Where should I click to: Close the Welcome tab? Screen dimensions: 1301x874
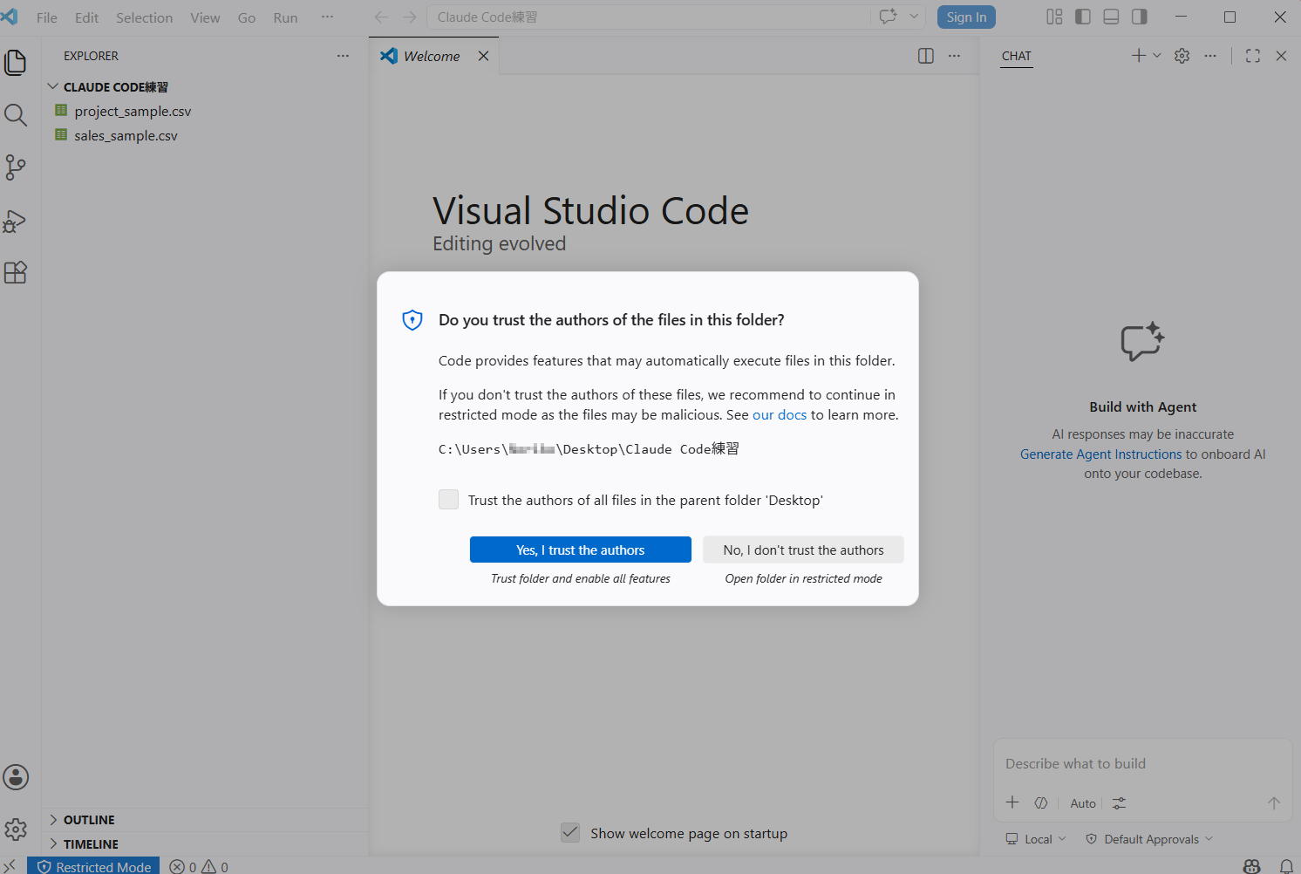point(483,56)
